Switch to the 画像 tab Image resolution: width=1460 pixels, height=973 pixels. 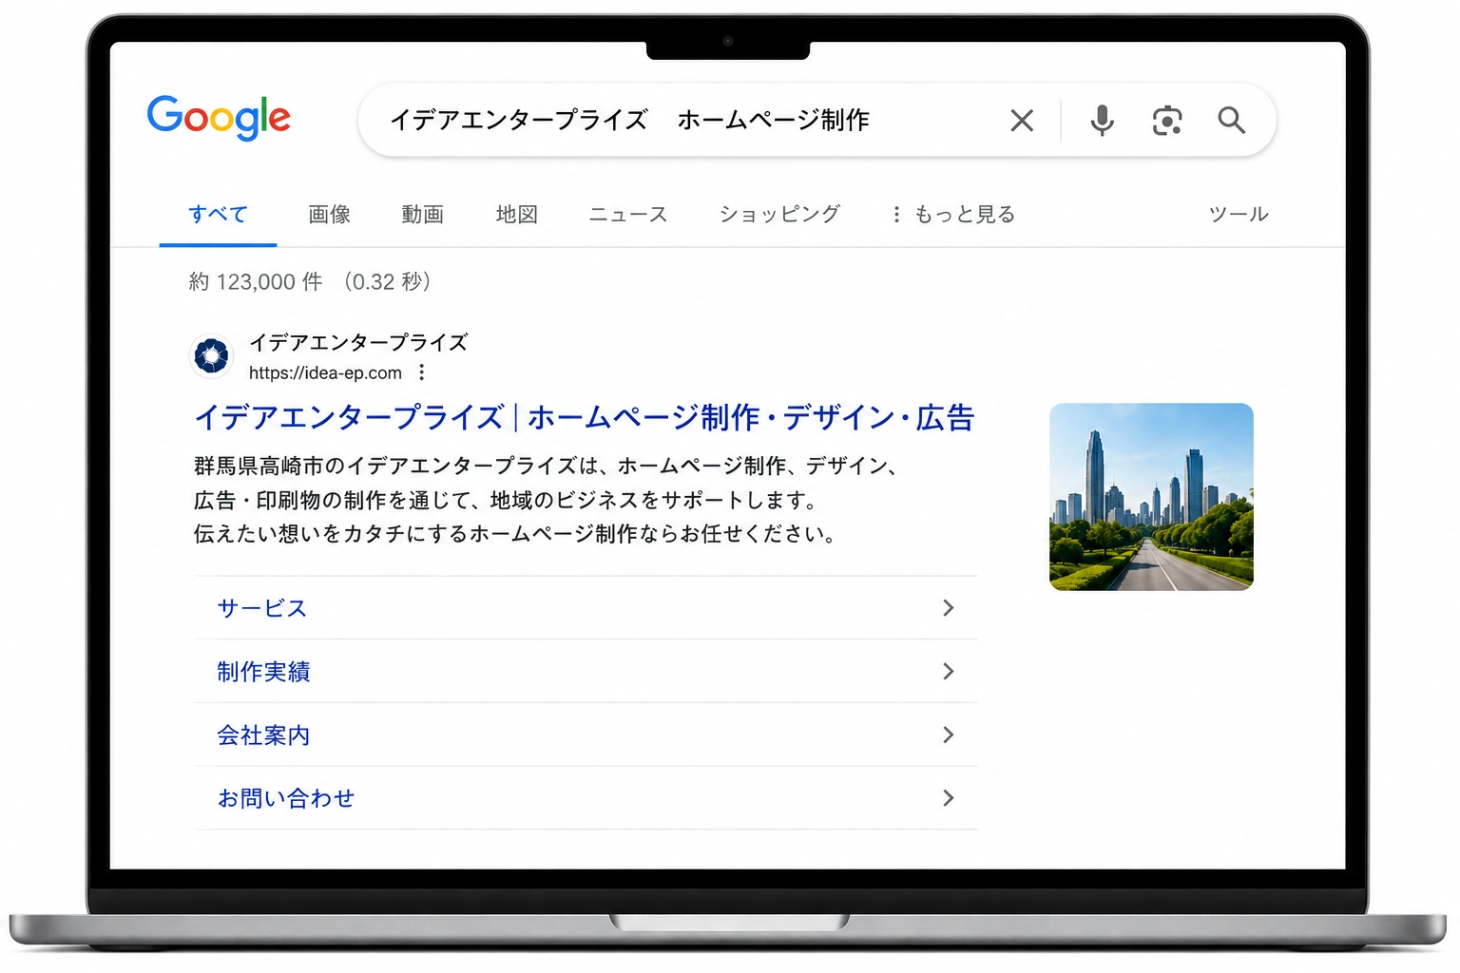pos(330,215)
